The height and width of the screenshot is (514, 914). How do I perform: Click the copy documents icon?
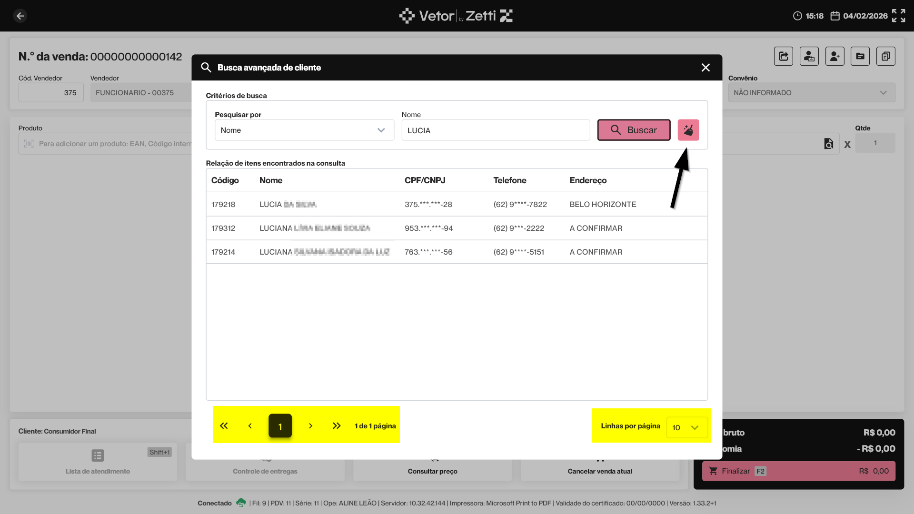885,56
